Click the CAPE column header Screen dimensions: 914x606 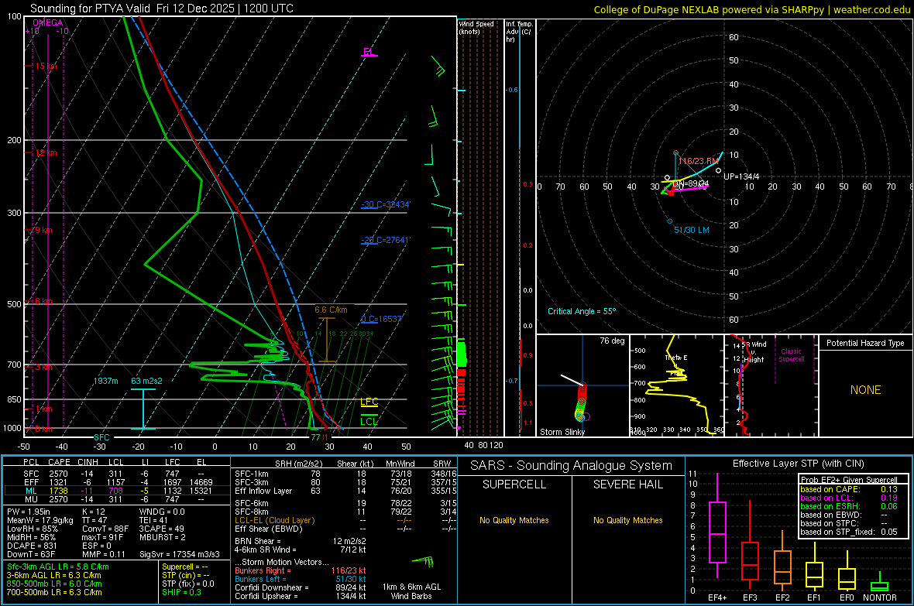tap(59, 462)
